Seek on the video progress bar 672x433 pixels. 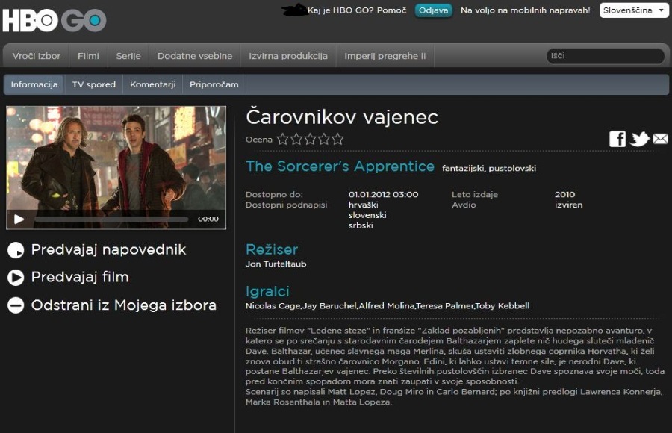pos(111,219)
